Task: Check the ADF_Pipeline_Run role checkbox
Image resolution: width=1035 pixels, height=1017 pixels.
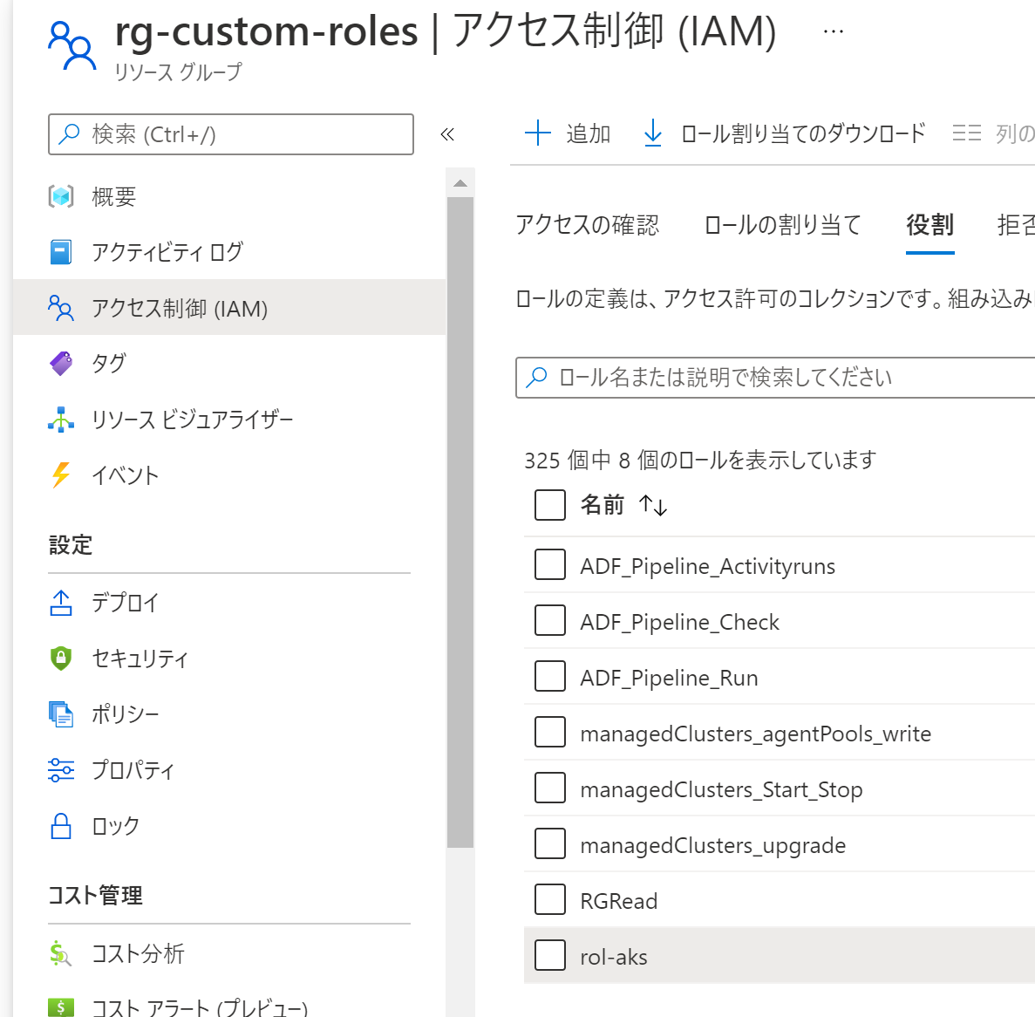Action: click(550, 676)
